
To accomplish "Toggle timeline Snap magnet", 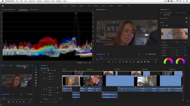I will point(45,70).
